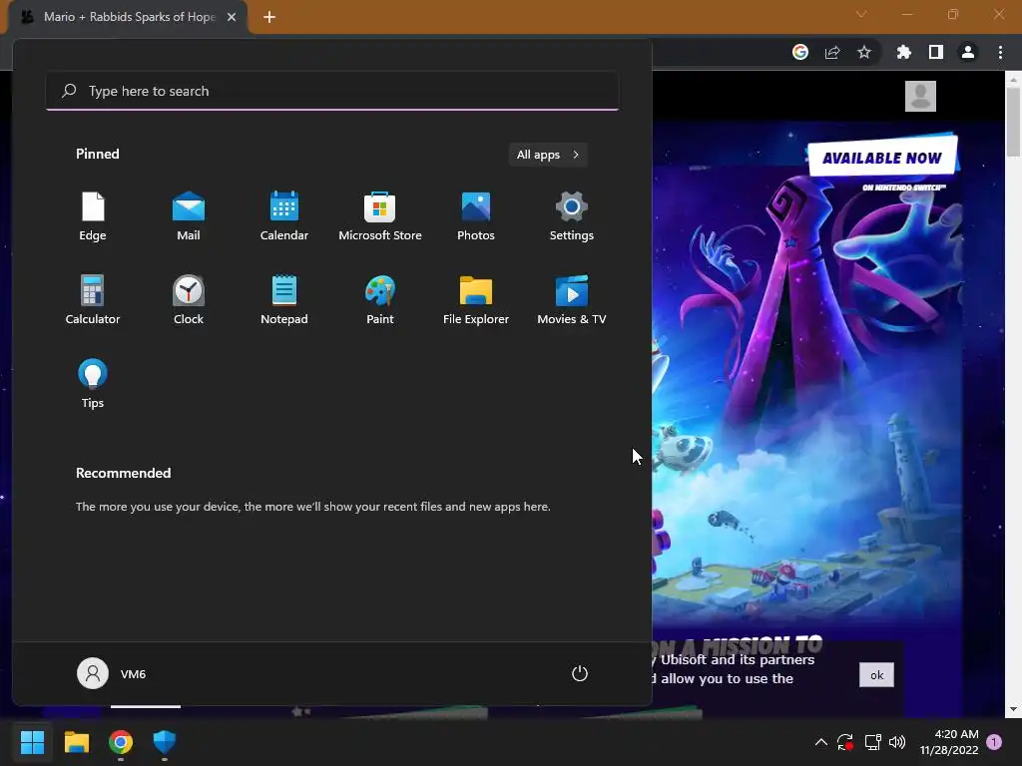Toggle Chrome side panel
Image resolution: width=1022 pixels, height=766 pixels.
pyautogui.click(x=936, y=52)
